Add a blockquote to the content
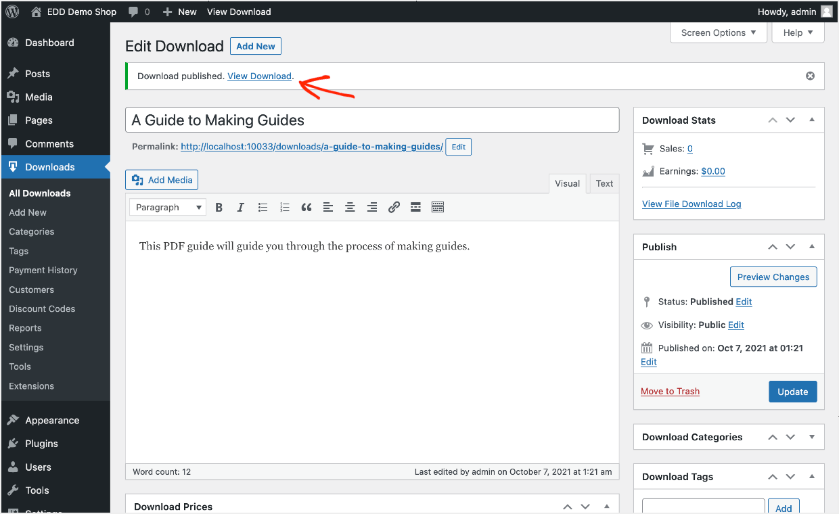 pyautogui.click(x=306, y=207)
